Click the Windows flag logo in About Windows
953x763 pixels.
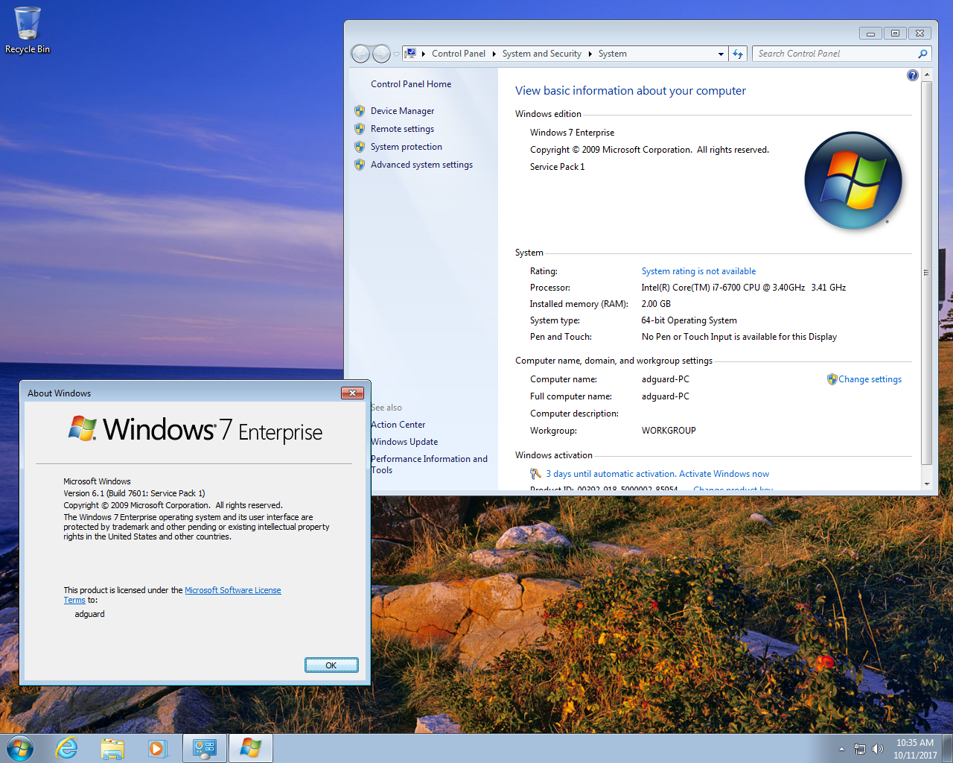[83, 428]
